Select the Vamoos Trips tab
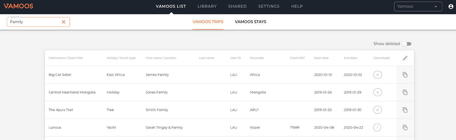456x140 pixels. tap(208, 22)
